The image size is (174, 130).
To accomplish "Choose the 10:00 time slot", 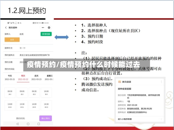I will 46,93.
